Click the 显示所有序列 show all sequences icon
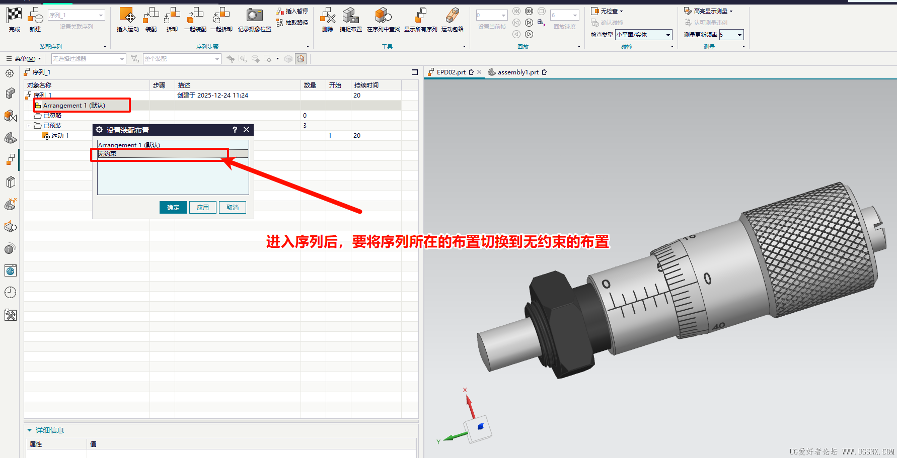 [420, 15]
